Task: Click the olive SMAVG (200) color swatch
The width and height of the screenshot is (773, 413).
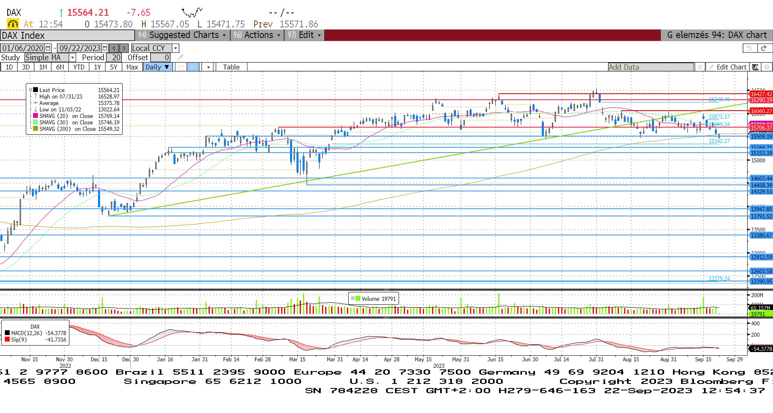Action: click(x=36, y=129)
